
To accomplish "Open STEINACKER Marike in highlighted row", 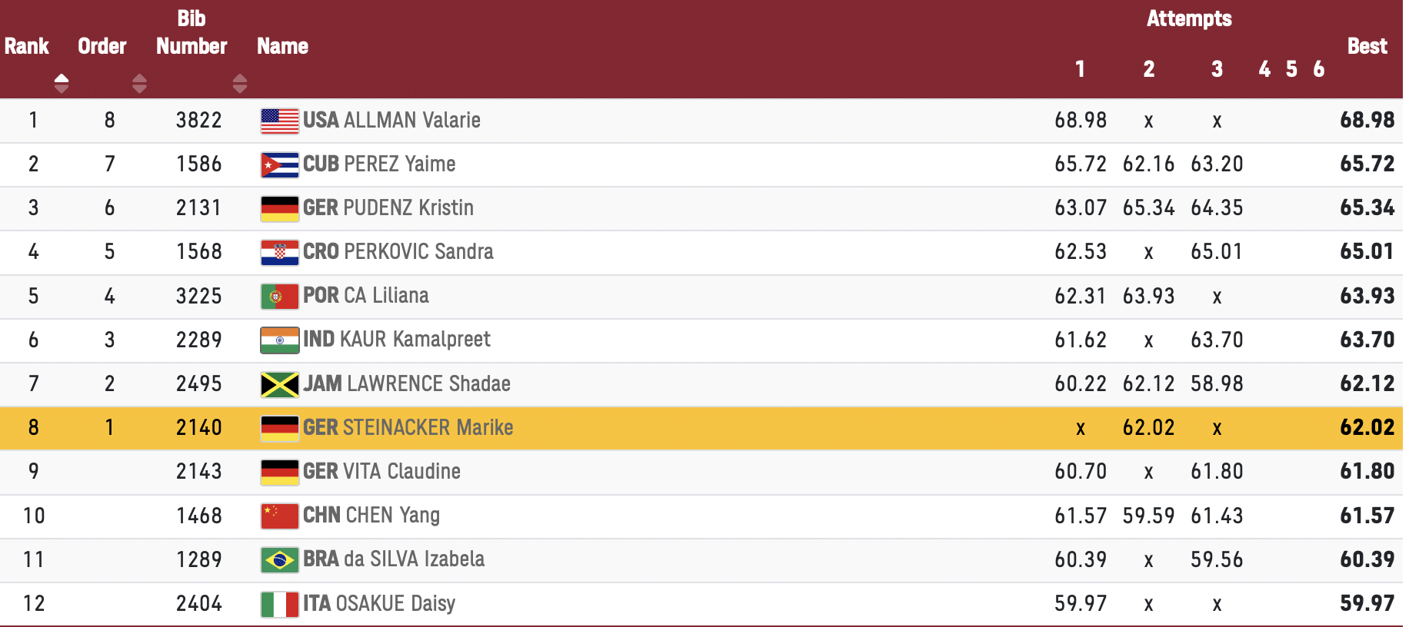I will 428,427.
